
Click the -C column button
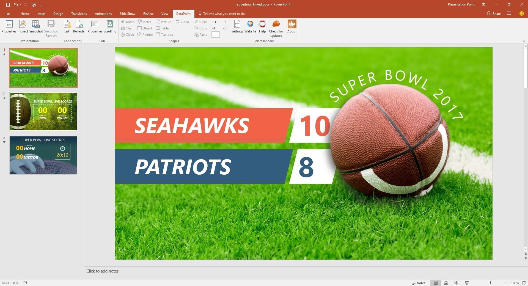click(225, 28)
